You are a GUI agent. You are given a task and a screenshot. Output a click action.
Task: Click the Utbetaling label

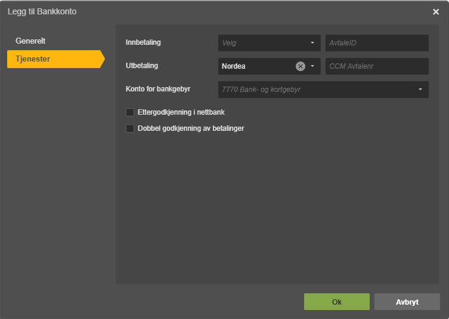pos(142,66)
